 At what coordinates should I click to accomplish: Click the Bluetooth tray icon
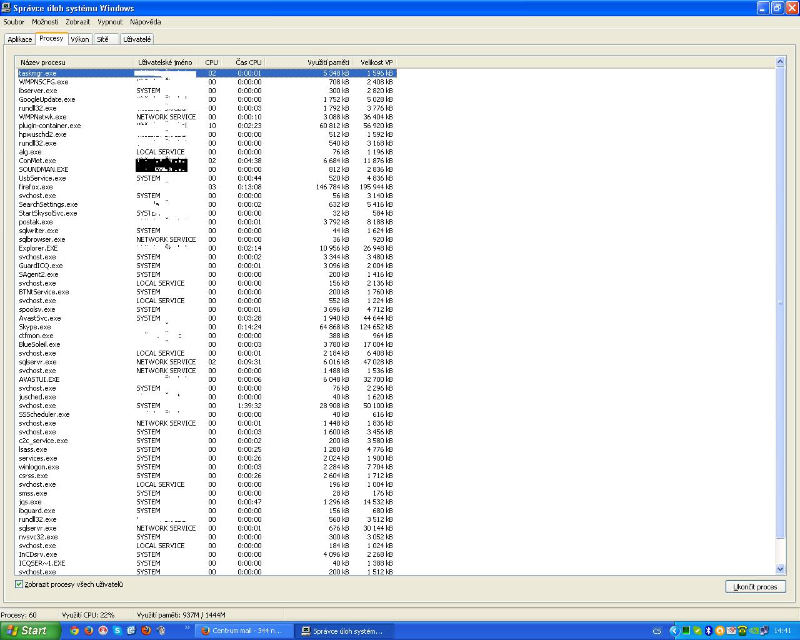click(709, 631)
